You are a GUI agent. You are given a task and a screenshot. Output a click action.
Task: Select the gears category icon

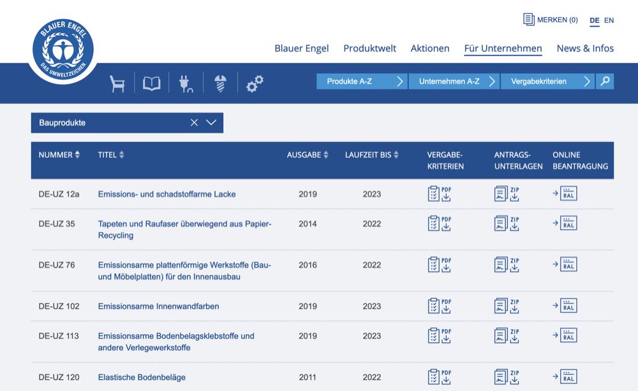click(255, 83)
